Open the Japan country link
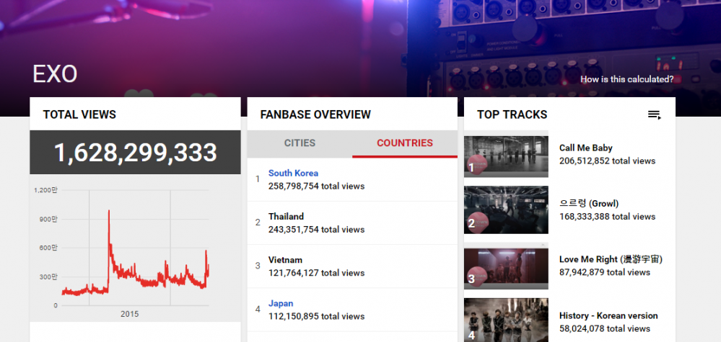Image resolution: width=721 pixels, height=342 pixels. tap(281, 304)
